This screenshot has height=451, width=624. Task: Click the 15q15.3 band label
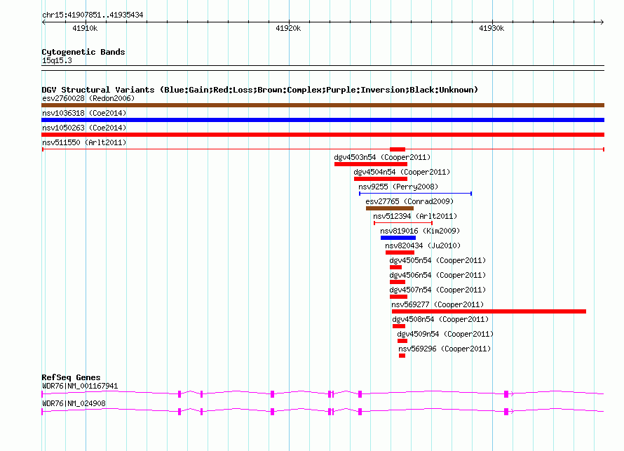[x=57, y=60]
